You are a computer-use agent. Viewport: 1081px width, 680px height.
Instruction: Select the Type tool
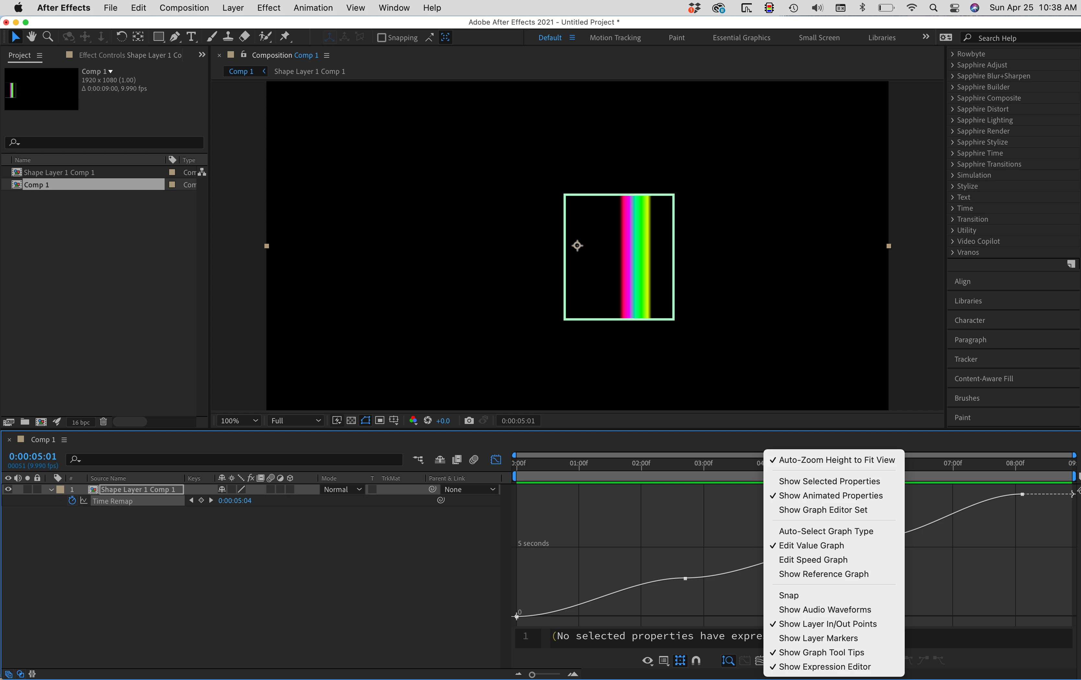click(191, 37)
